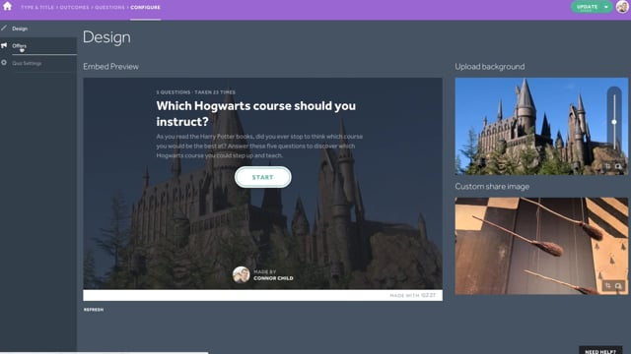631x354 pixels.
Task: Switch to the Questions step
Action: pyautogui.click(x=109, y=7)
